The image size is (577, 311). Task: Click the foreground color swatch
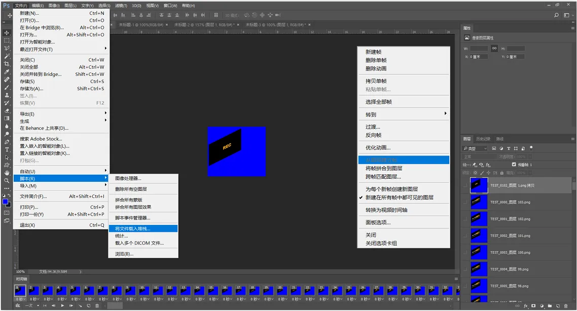5,202
